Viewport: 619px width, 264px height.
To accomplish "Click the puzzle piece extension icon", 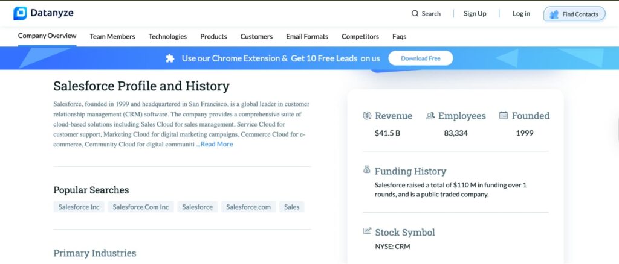I will (170, 58).
